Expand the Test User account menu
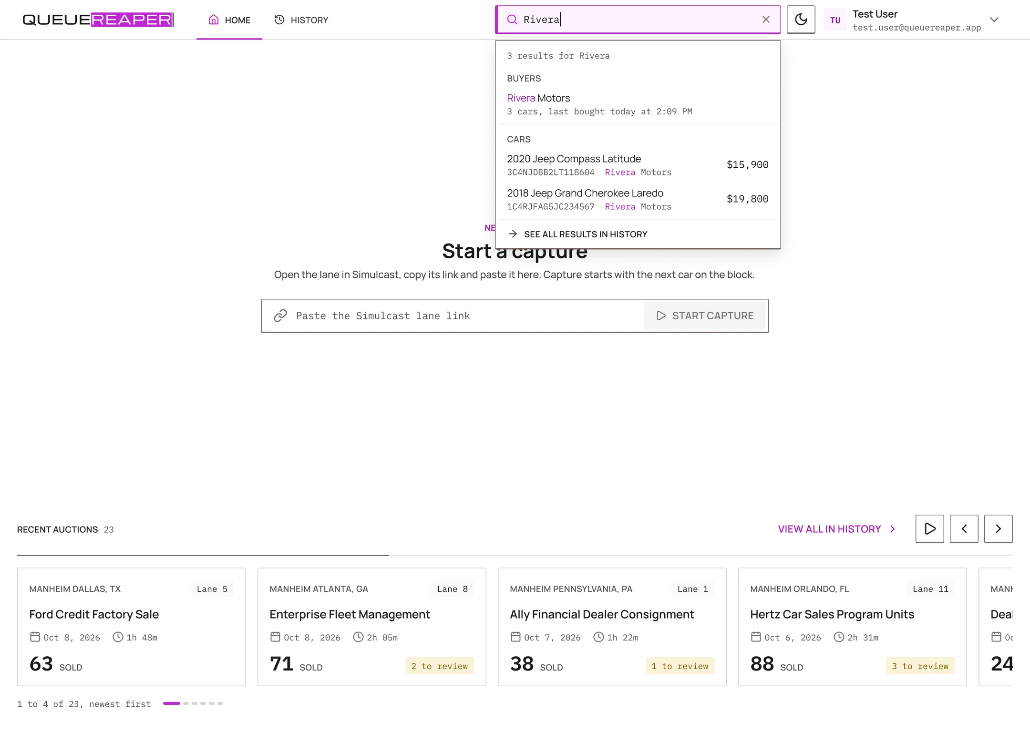This screenshot has height=732, width=1030. click(994, 20)
